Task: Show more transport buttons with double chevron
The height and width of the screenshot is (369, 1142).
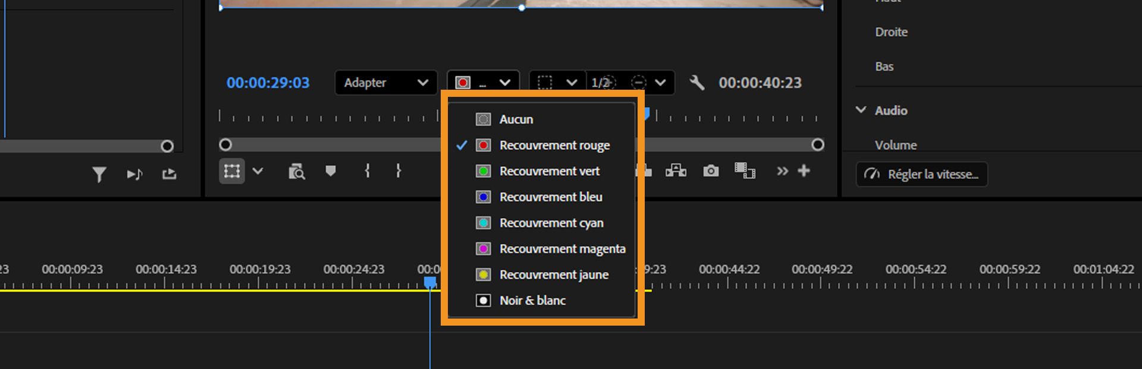Action: coord(782,171)
